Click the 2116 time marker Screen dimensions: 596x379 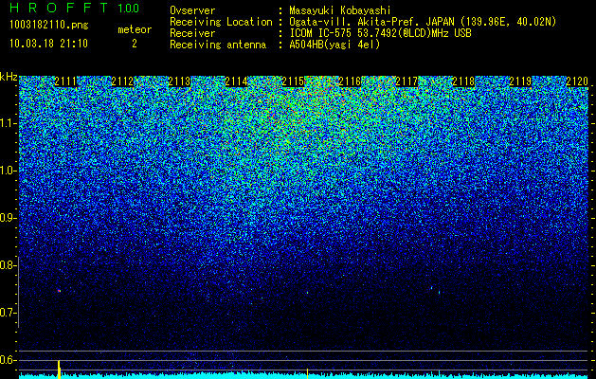click(x=350, y=81)
